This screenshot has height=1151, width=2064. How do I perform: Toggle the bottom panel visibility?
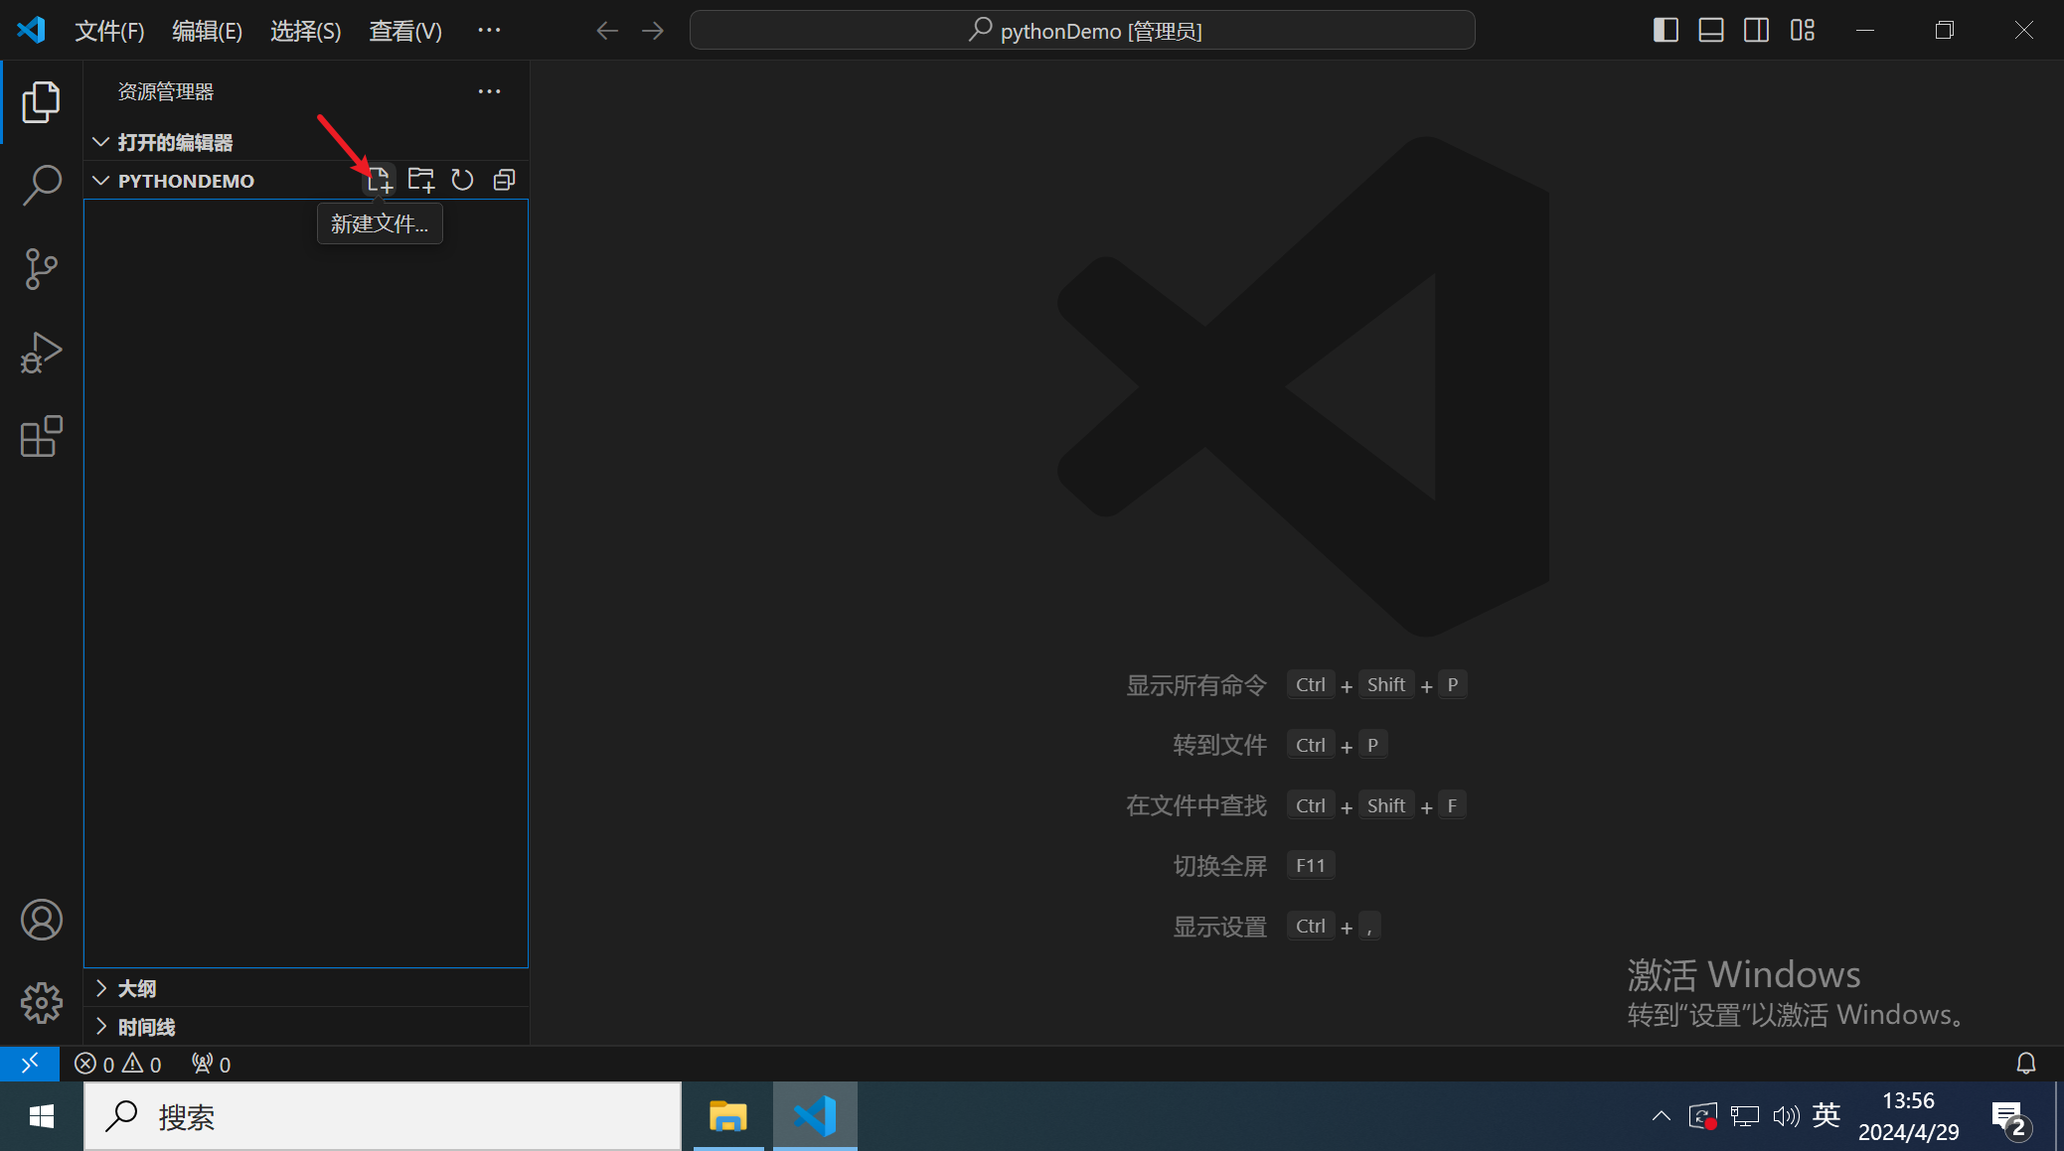1710,31
